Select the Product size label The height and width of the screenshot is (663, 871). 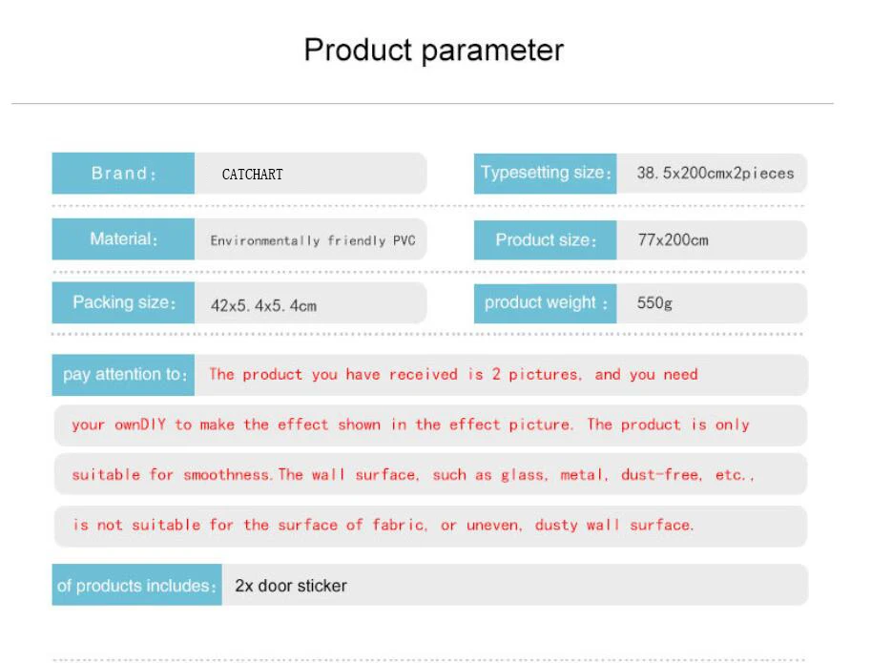(x=545, y=239)
